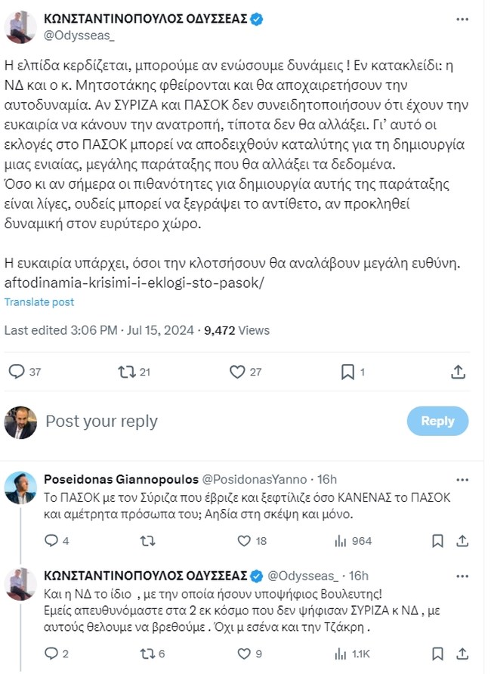Viewport: 491px width, 674px height.
Task: Share the main post
Action: 458,371
